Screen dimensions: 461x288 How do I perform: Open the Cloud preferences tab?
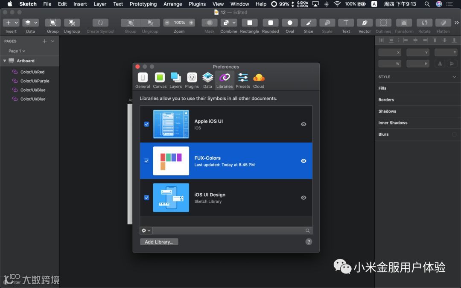(259, 80)
